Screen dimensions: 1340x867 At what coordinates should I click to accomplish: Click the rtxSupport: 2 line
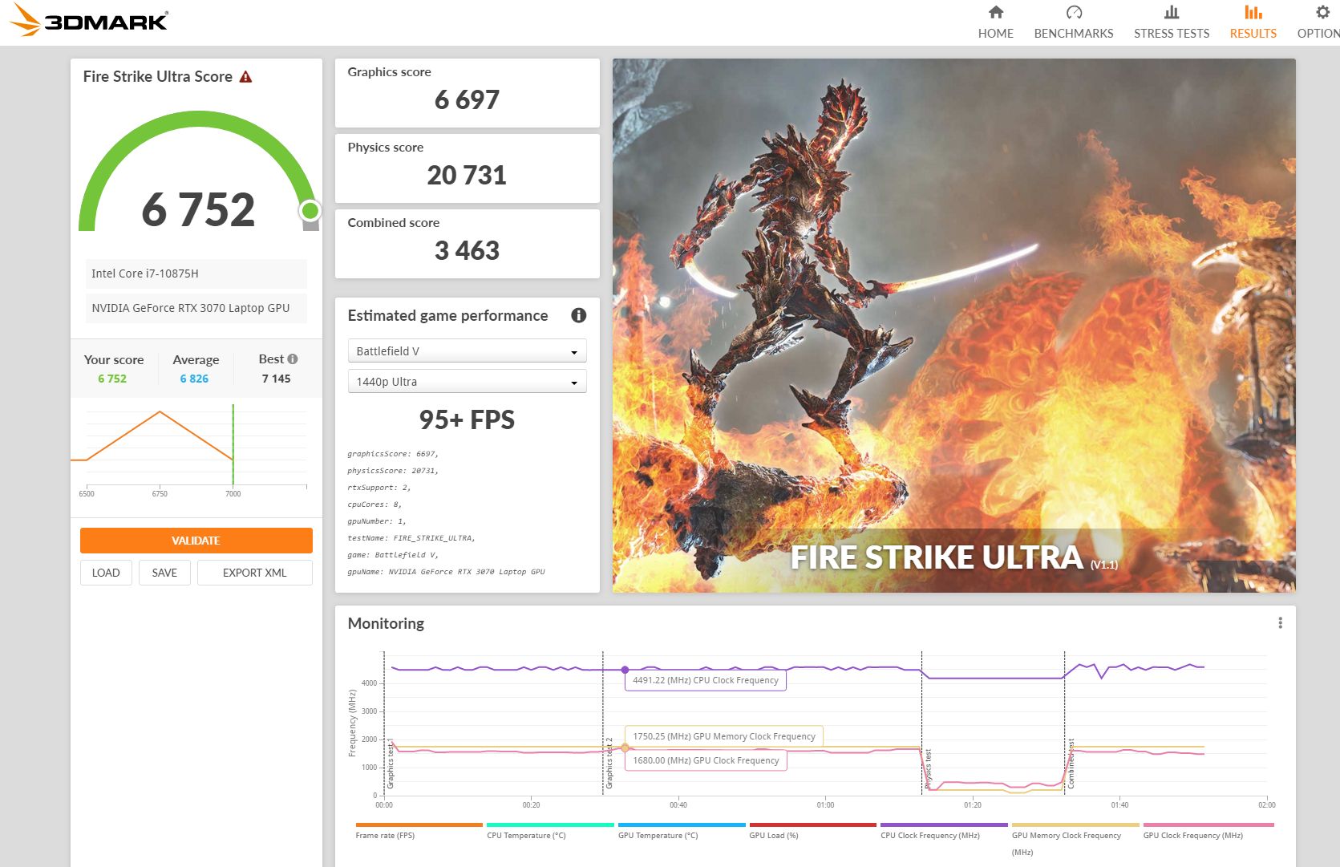tap(379, 488)
